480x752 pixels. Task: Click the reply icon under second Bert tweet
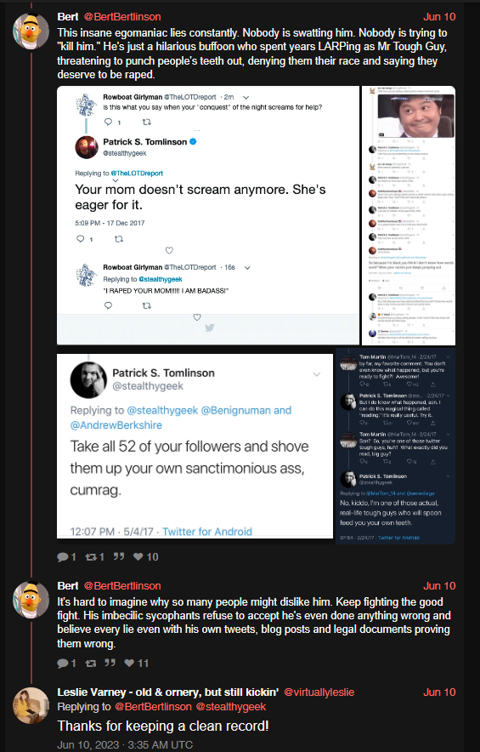[63, 664]
